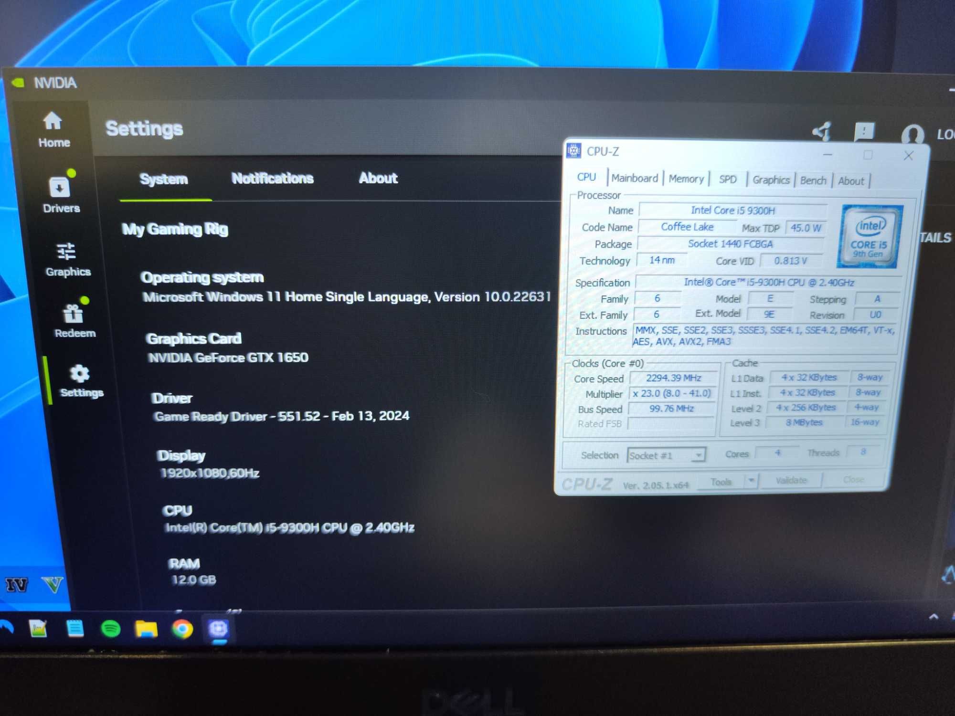This screenshot has height=716, width=955.
Task: Click the Max TDP value 45.0 W
Action: [806, 228]
